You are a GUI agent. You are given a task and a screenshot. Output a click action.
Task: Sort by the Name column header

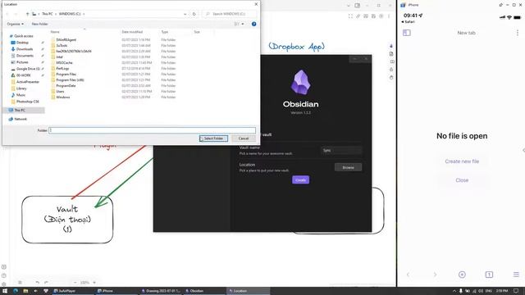click(x=55, y=32)
